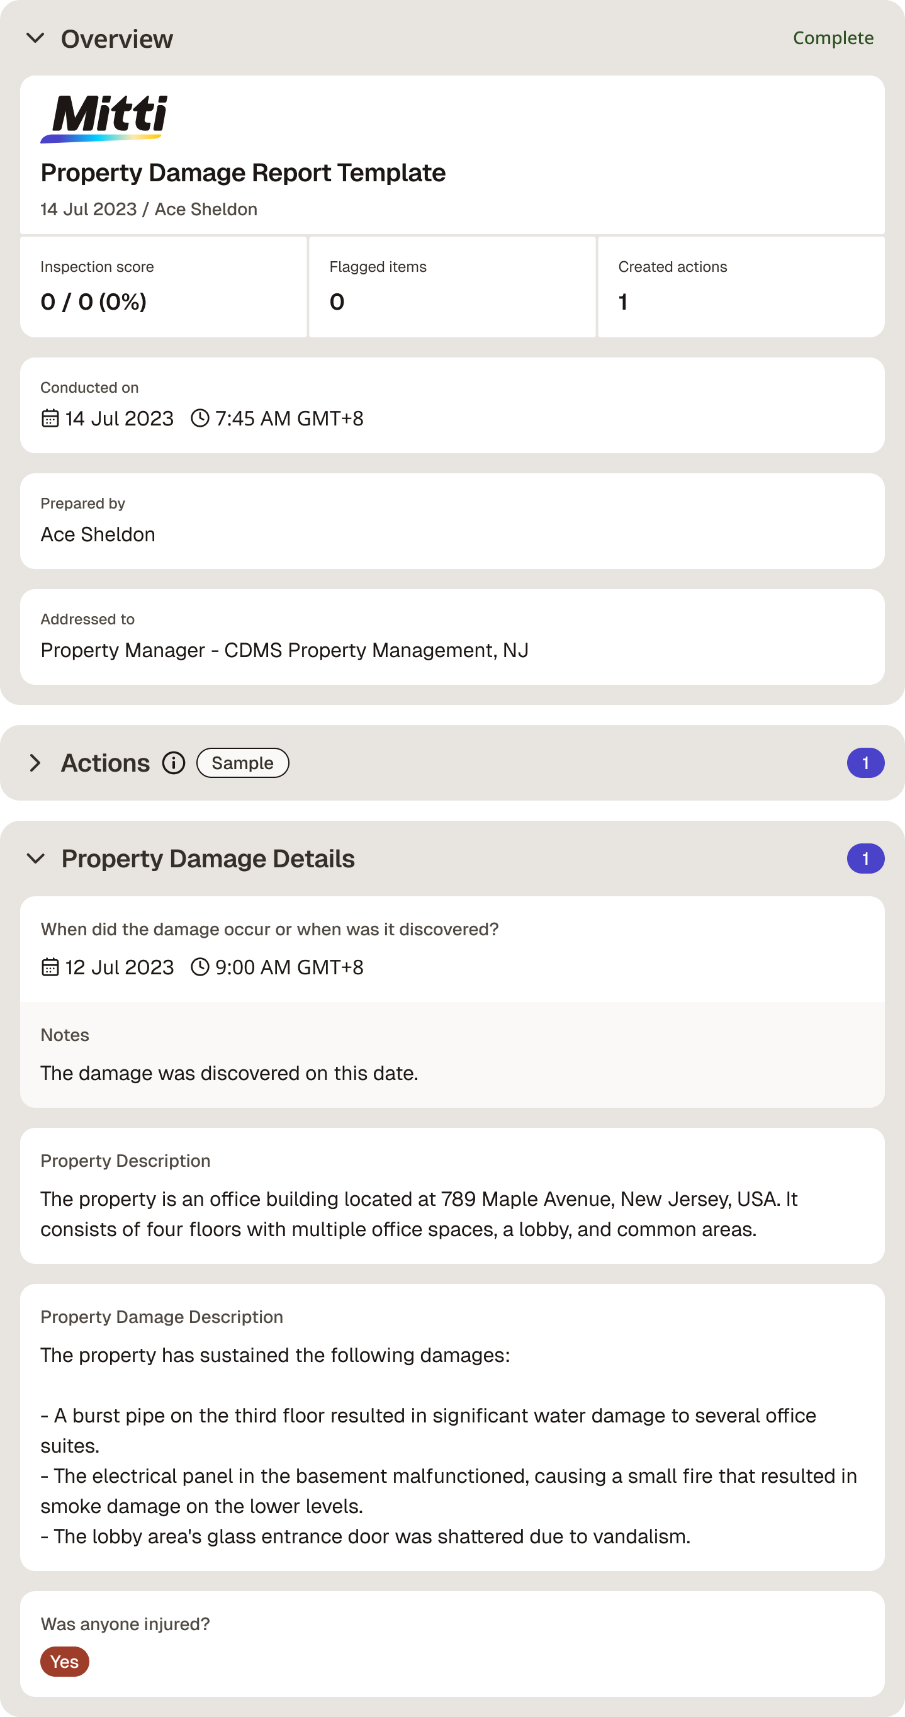Click the Actions info icon
Viewport: 905px width, 1717px height.
point(174,763)
